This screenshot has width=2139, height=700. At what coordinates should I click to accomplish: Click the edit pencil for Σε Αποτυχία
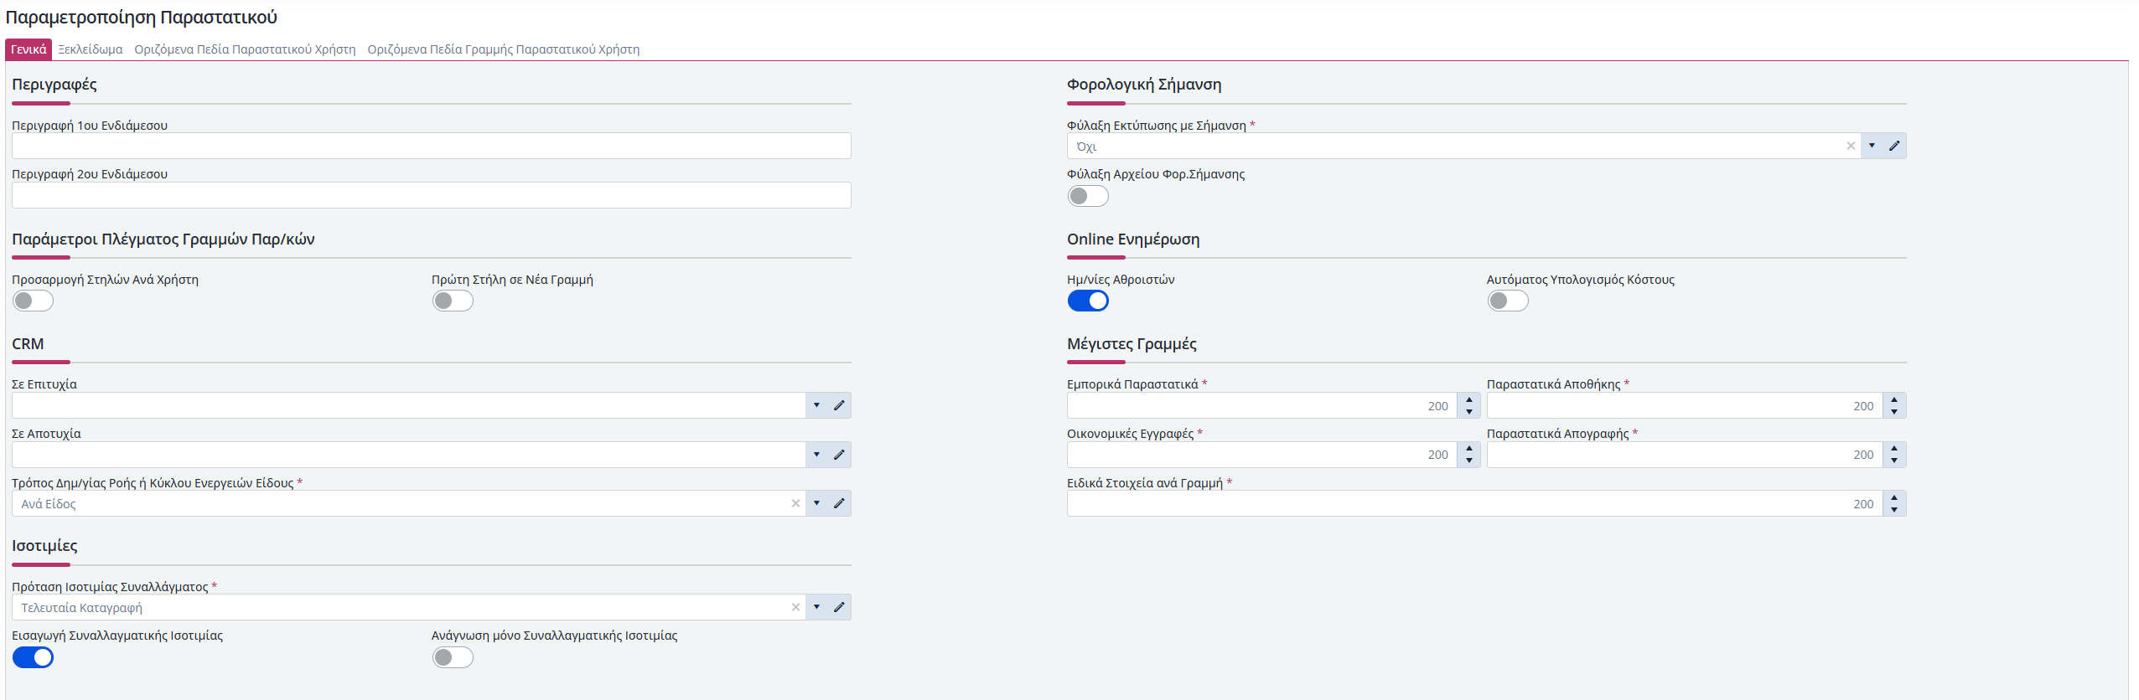pos(839,455)
